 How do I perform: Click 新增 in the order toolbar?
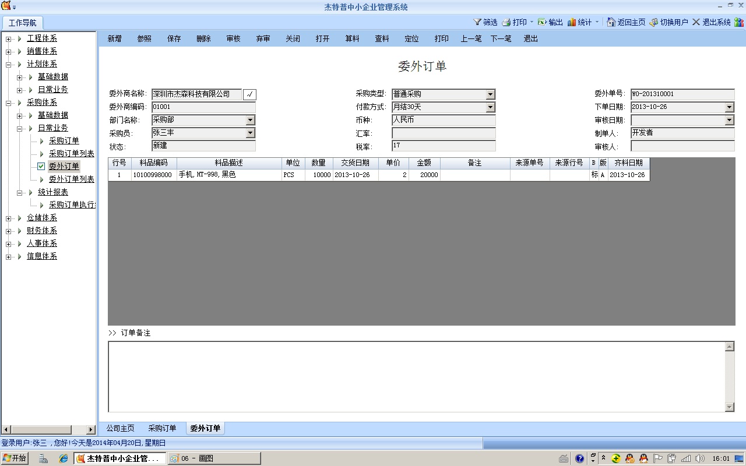pos(114,38)
